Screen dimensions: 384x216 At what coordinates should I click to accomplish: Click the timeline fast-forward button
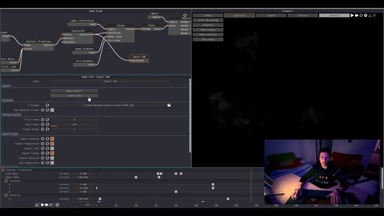click(47, 205)
